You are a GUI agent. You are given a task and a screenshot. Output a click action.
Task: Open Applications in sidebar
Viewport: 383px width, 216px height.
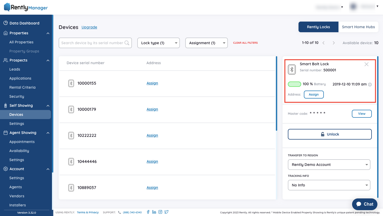click(x=20, y=78)
